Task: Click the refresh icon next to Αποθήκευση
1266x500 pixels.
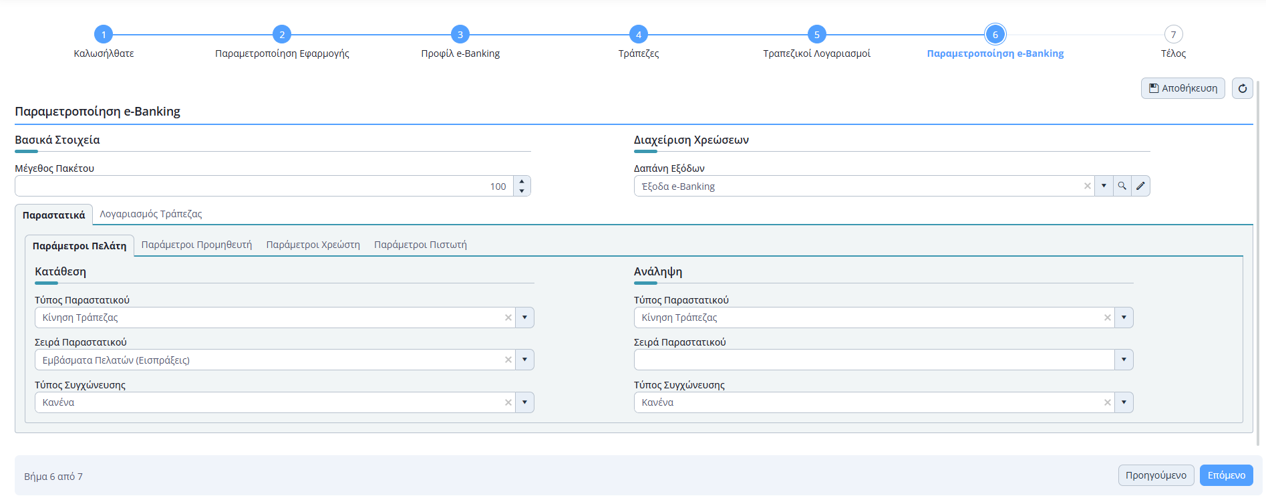Action: [x=1242, y=88]
